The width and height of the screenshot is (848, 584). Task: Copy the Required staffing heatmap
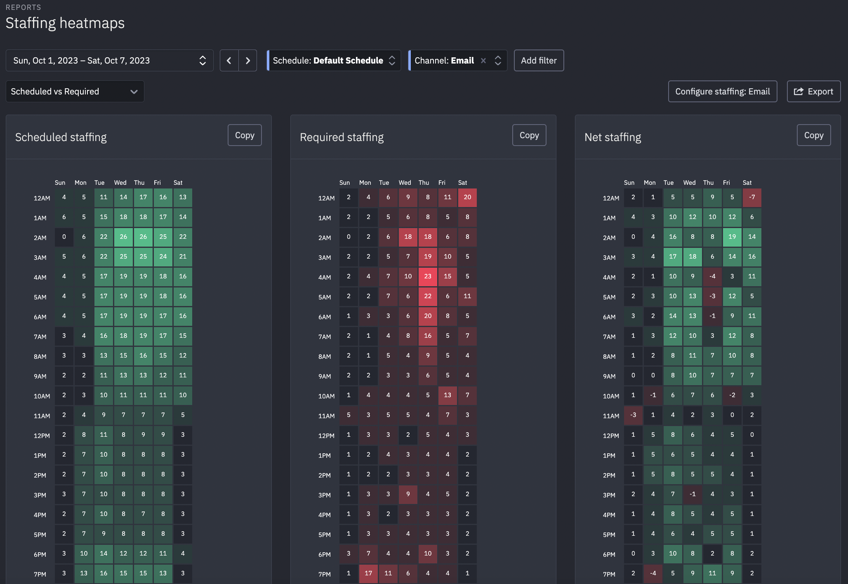click(529, 135)
